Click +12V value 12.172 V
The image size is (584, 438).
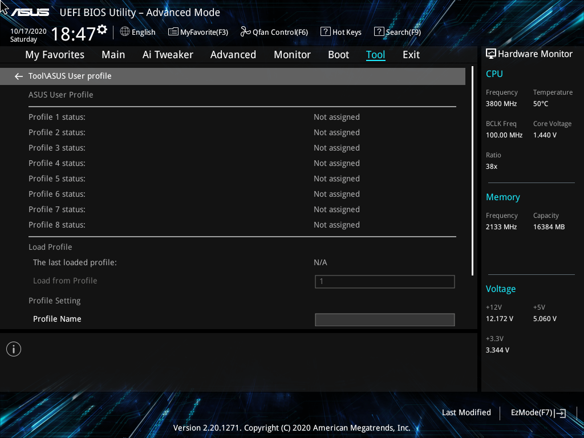coord(500,319)
